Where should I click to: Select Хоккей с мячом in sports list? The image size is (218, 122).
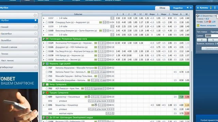click(19, 47)
